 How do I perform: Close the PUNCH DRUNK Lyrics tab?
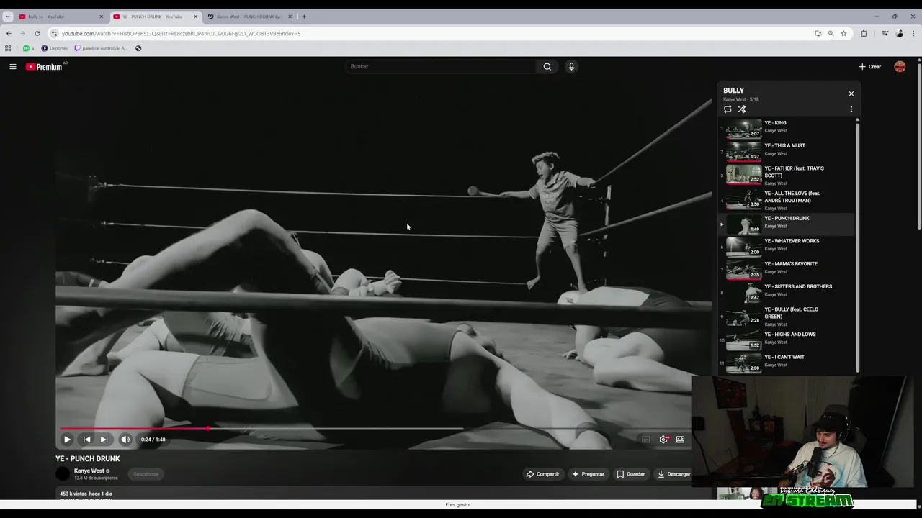[x=290, y=17]
